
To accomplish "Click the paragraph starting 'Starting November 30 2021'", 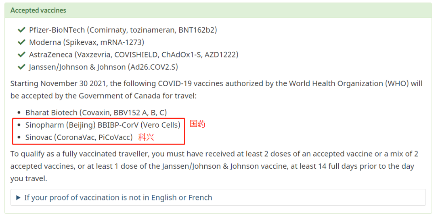I will click(x=216, y=90).
